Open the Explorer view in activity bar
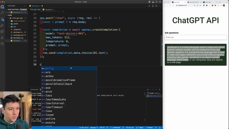 [2, 7]
